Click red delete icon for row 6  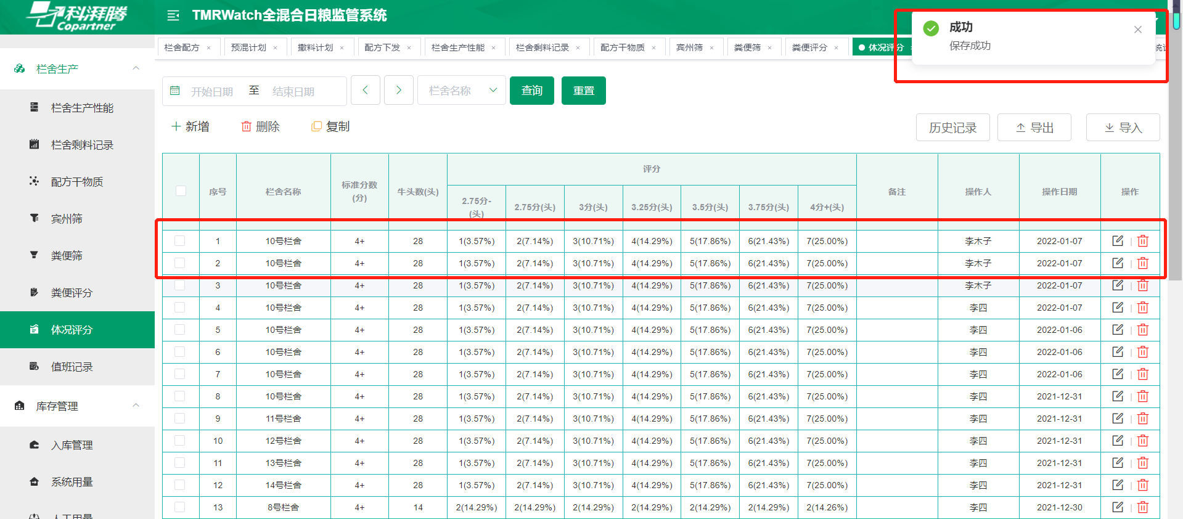tap(1142, 352)
